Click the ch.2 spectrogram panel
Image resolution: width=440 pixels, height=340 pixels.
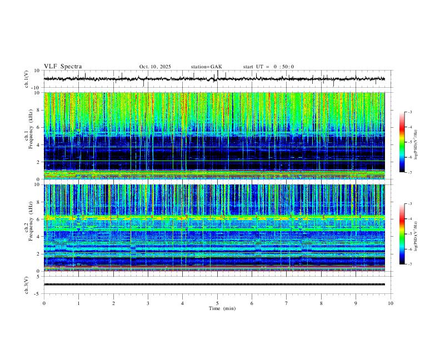pyautogui.click(x=214, y=228)
